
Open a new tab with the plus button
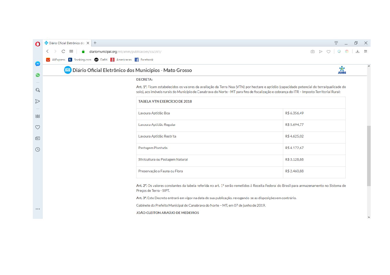coord(95,43)
